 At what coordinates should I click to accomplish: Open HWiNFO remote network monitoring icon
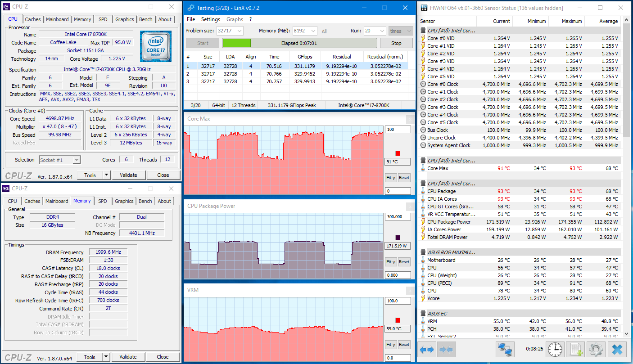pos(505,349)
